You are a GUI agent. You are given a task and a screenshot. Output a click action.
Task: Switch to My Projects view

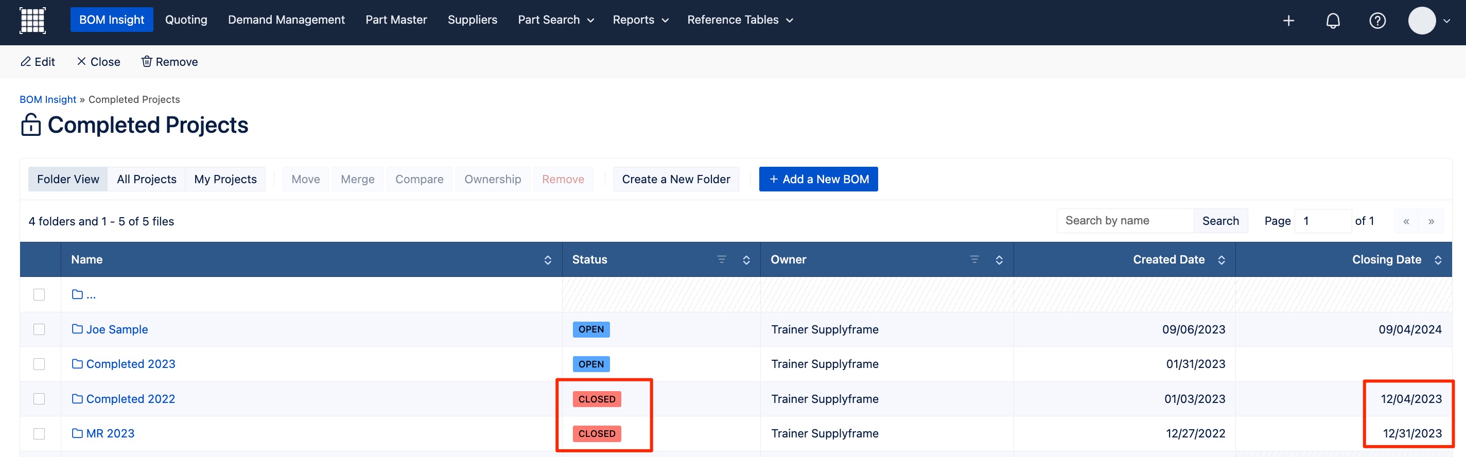point(225,179)
